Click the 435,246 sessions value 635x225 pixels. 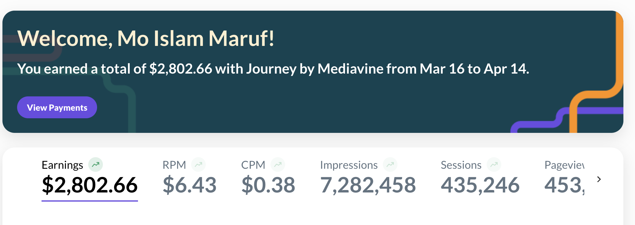pyautogui.click(x=480, y=185)
